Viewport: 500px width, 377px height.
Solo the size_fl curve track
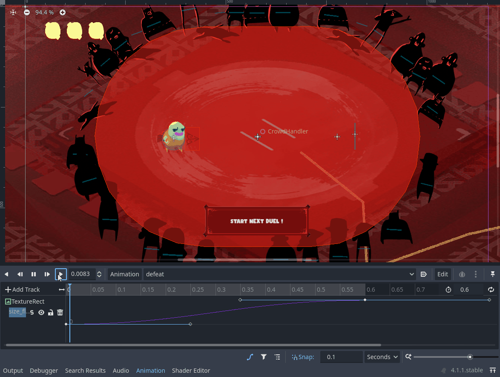pos(32,313)
